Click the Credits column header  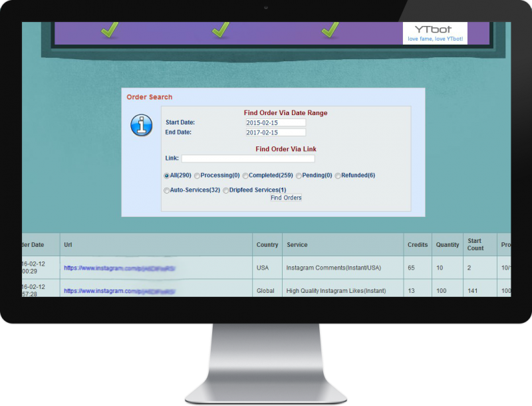(x=418, y=245)
